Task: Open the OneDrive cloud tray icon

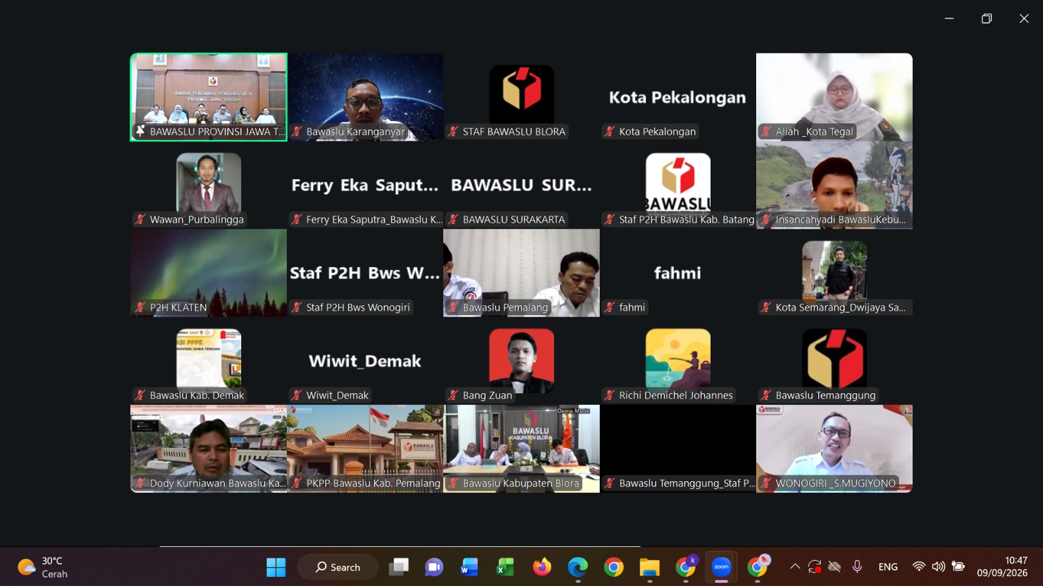Action: coord(834,566)
